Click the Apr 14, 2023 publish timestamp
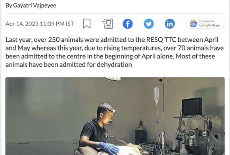The image size is (230, 155). click(x=40, y=24)
